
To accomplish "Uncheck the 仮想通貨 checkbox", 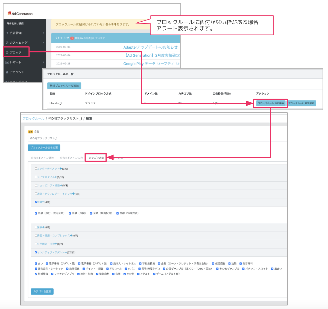I will pyautogui.click(x=213, y=264).
